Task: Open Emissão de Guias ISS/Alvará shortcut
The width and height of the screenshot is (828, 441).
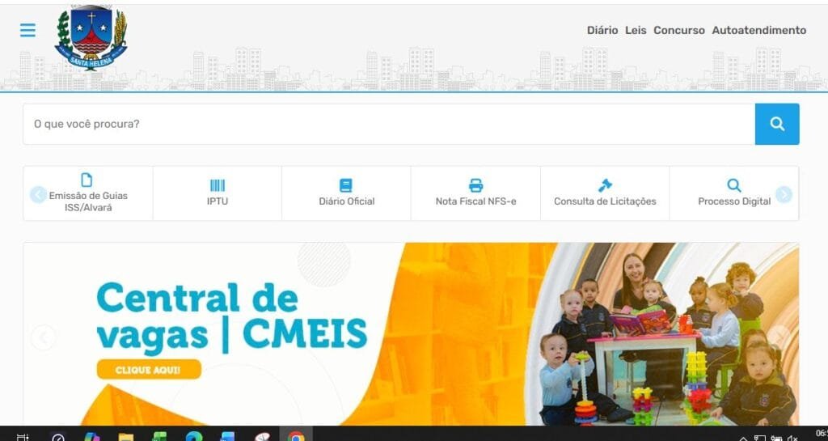Action: tap(87, 193)
